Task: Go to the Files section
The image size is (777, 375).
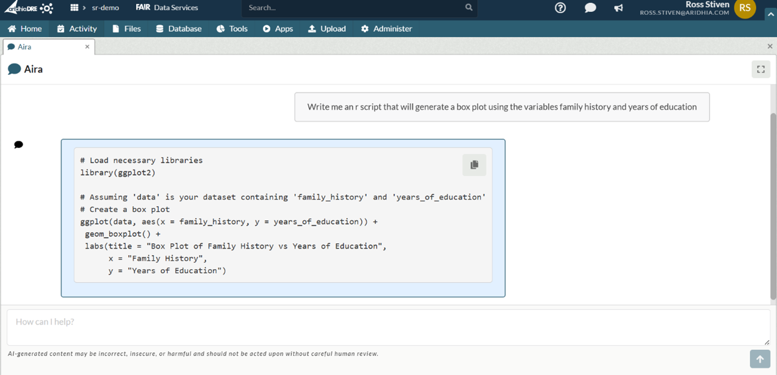Action: click(127, 29)
